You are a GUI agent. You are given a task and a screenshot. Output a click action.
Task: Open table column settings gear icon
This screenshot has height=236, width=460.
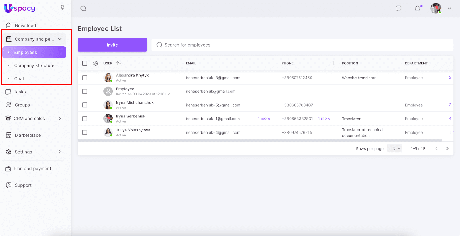96,63
